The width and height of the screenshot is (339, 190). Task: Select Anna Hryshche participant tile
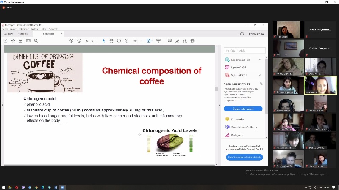(x=320, y=30)
